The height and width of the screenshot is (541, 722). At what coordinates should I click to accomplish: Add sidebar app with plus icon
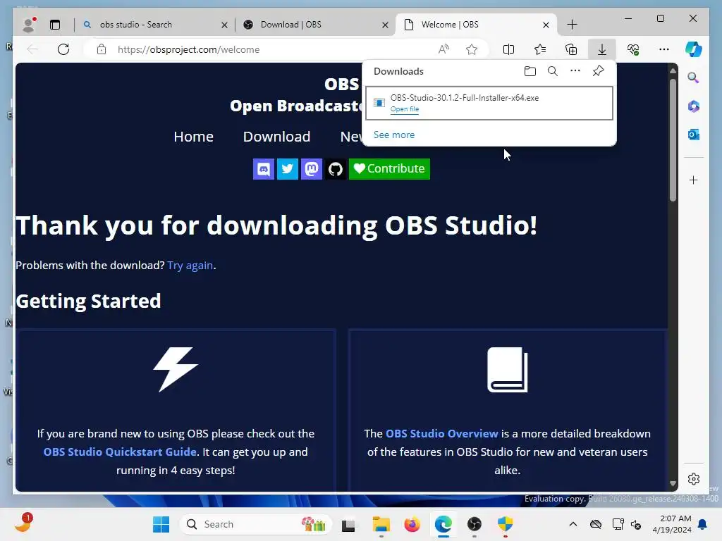(694, 180)
